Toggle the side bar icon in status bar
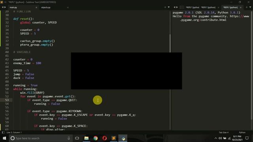Viewport: 253px width, 142px height. pos(3,133)
